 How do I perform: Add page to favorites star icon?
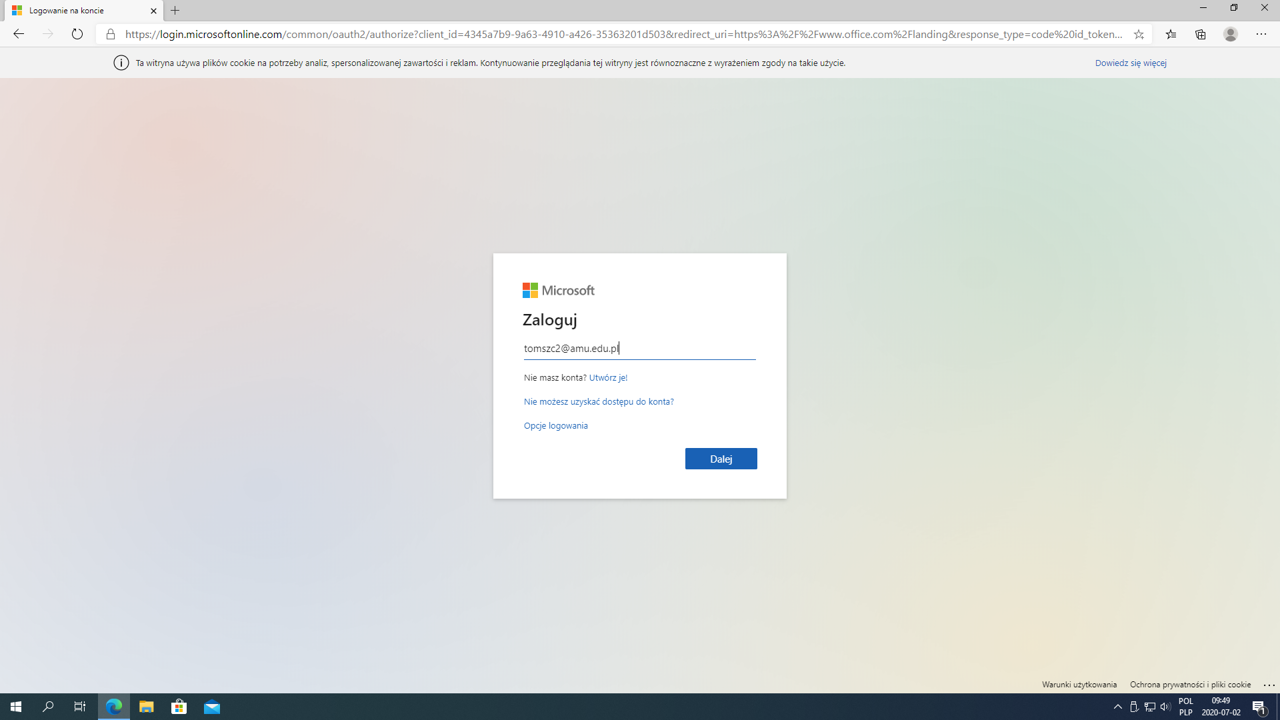point(1139,34)
